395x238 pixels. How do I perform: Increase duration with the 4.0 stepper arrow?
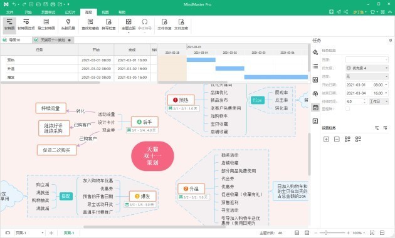coord(364,100)
